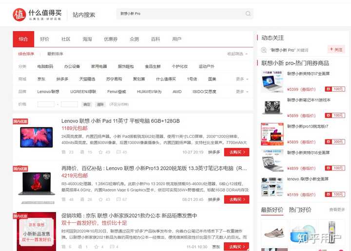This screenshot has height=251, width=351.
Task: Click the minimum price input box
Action: 46,104
